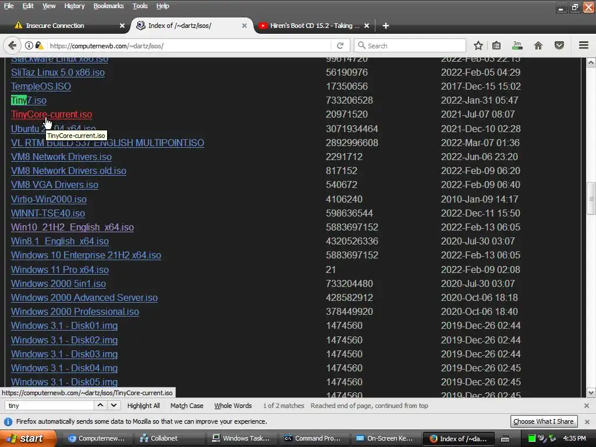The height and width of the screenshot is (447, 596).
Task: Switch to On-Screen Ke... taskbar item
Action: point(385,438)
